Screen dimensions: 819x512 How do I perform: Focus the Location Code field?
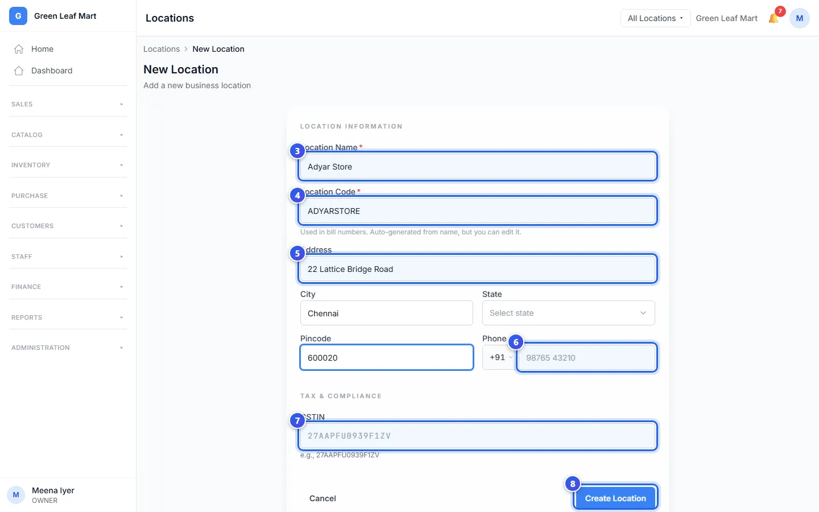point(478,211)
